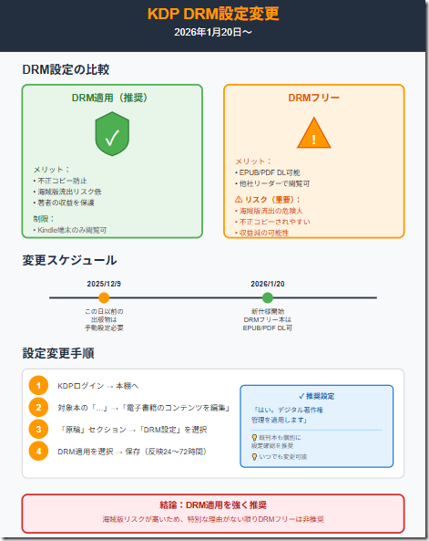The width and height of the screenshot is (429, 541).
Task: Click the green shield checkmark icon
Action: pos(112,134)
